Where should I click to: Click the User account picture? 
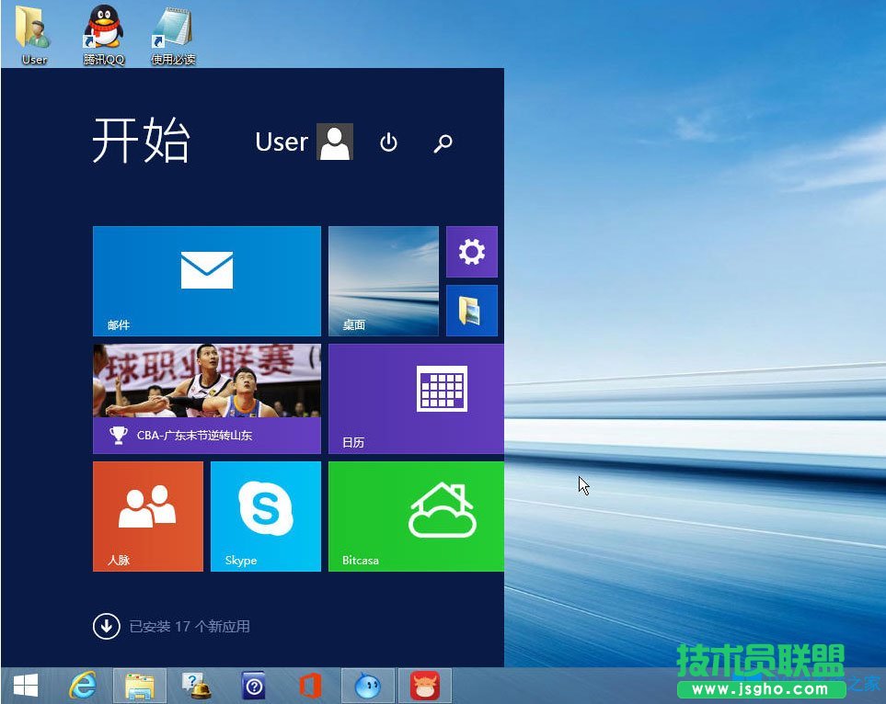click(335, 142)
